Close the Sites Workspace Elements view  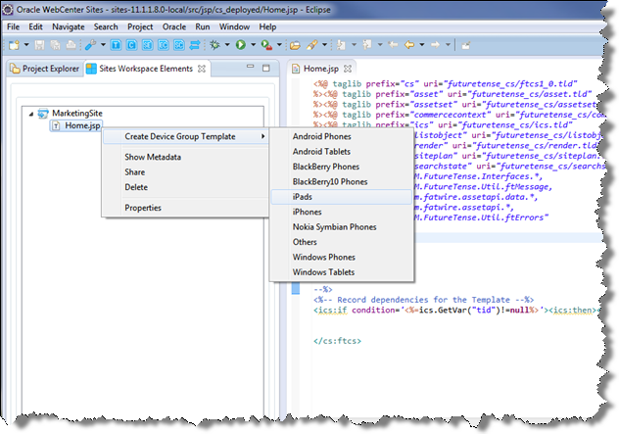pos(202,69)
